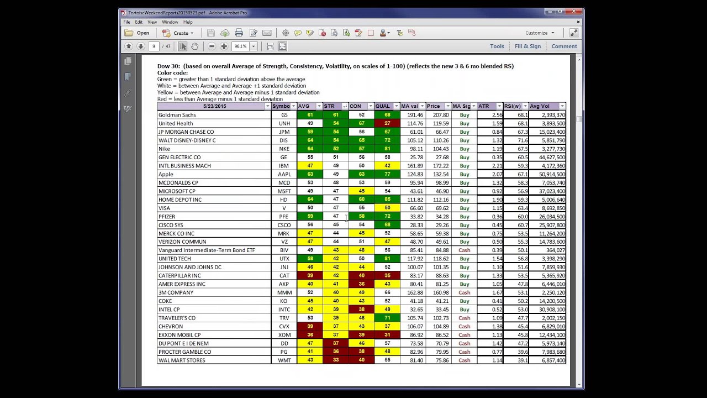Click Vanguard Intermediate-Term Bond ETF row
The image size is (707, 398).
pyautogui.click(x=362, y=250)
